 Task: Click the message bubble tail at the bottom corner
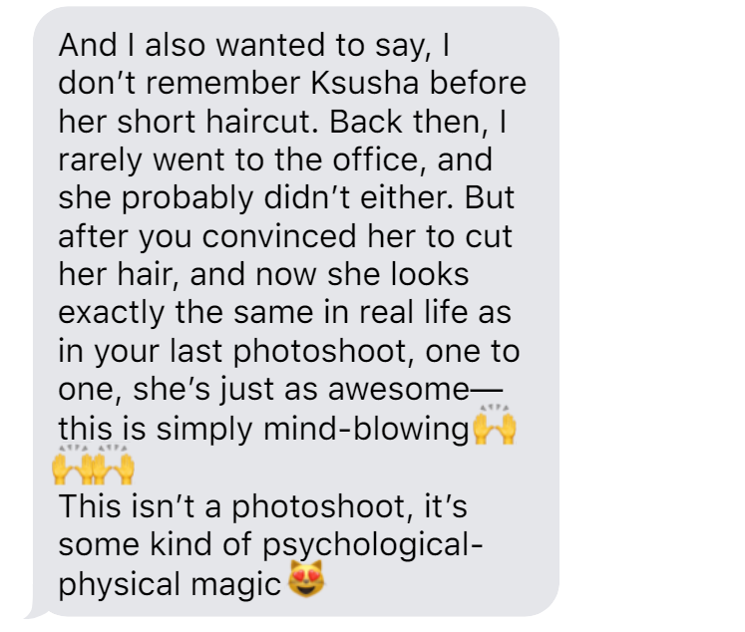pyautogui.click(x=37, y=612)
